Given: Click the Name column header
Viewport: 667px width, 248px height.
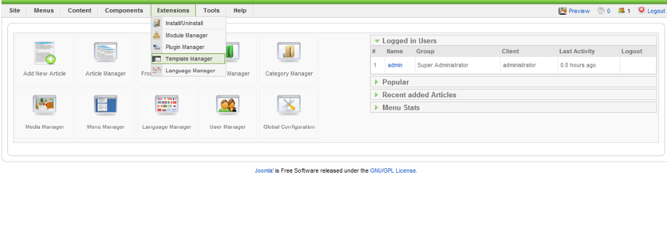Looking at the screenshot, I should (395, 51).
